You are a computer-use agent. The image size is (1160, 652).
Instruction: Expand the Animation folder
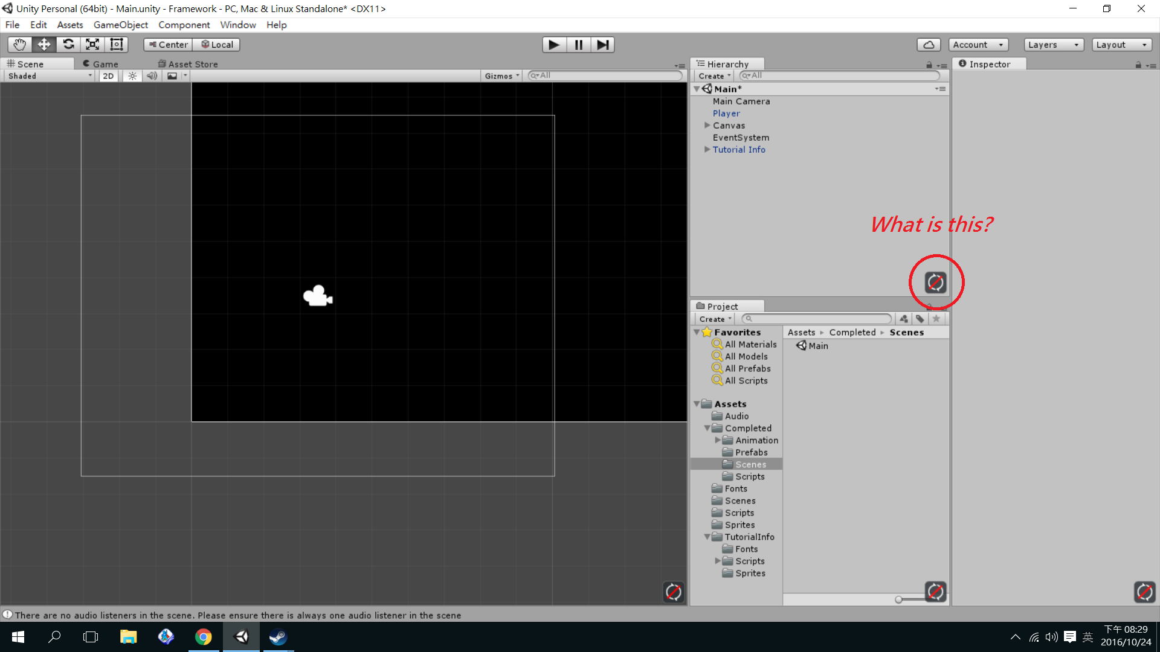point(718,440)
